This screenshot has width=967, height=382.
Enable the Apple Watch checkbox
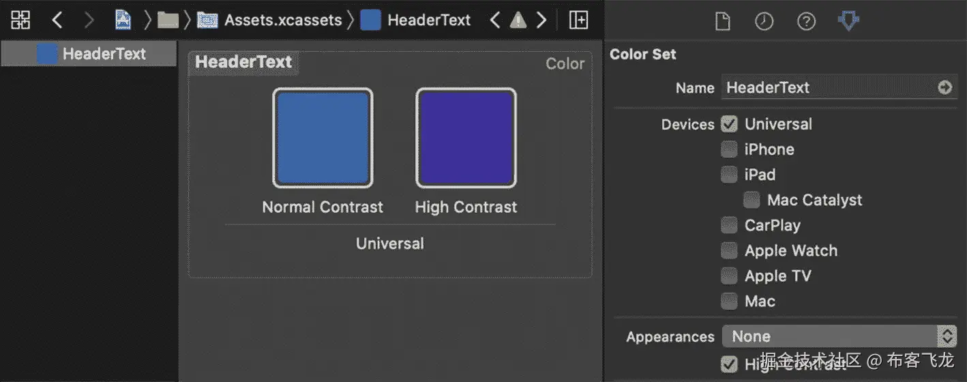730,250
